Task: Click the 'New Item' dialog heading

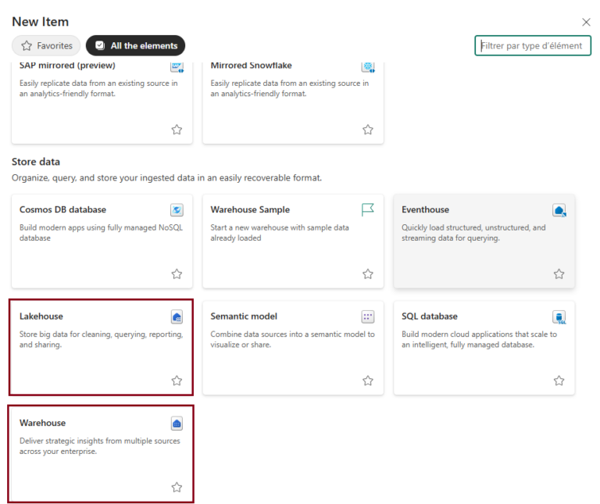Action: (41, 22)
